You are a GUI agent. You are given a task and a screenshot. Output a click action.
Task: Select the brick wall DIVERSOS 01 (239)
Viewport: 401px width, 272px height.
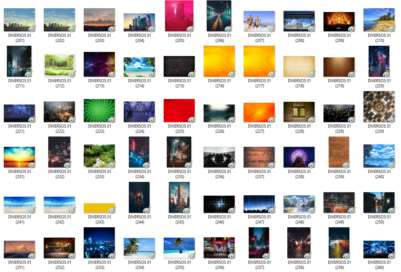[339, 152]
